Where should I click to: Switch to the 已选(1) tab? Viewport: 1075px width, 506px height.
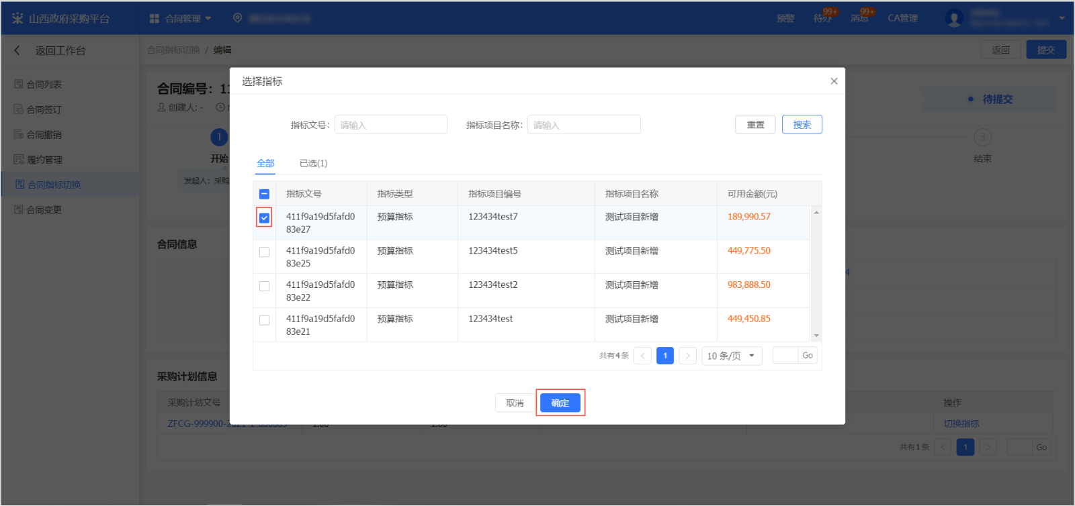[313, 163]
